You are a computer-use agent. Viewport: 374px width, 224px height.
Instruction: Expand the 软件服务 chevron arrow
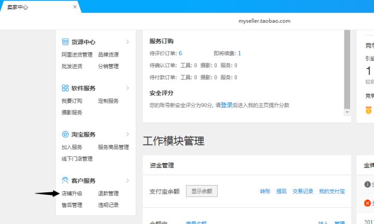128,88
